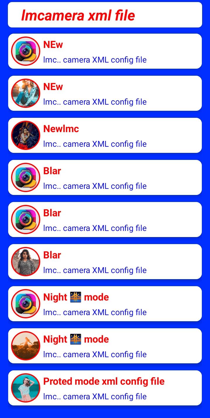
Task: Tap the bridge emoji in second Night mode
Action: 76,339
